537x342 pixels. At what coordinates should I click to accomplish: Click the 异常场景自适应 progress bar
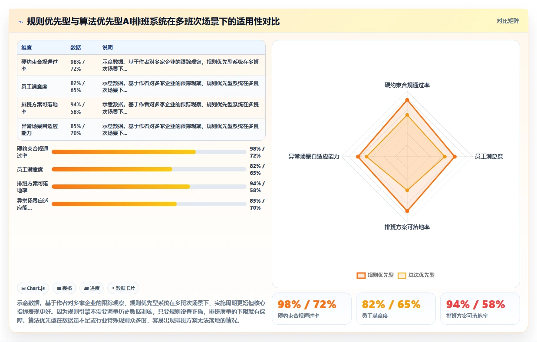(149, 204)
